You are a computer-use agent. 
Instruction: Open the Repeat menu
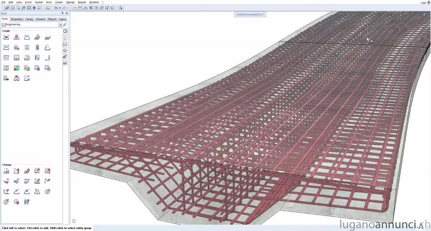pos(82,2)
